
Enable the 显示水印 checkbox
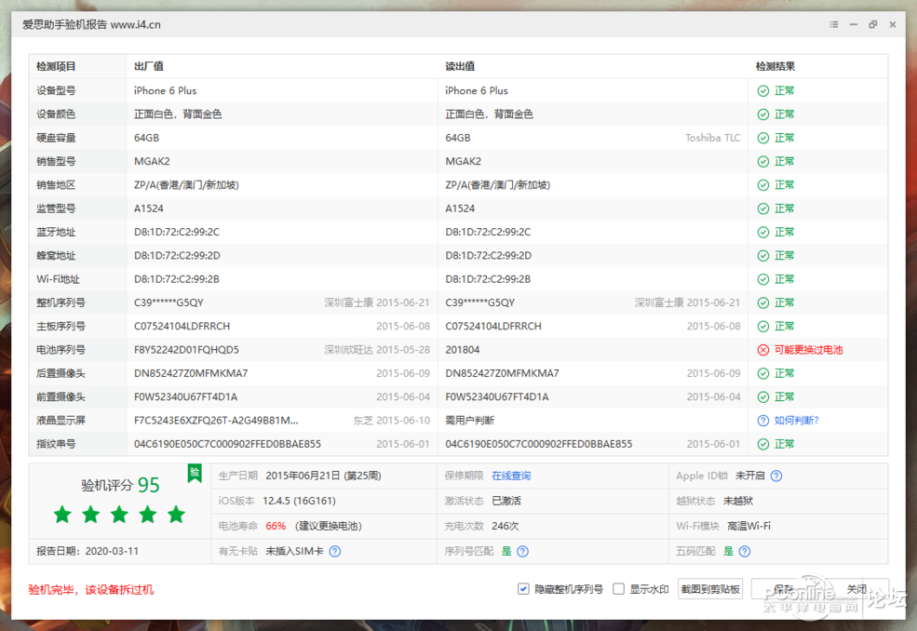point(618,589)
